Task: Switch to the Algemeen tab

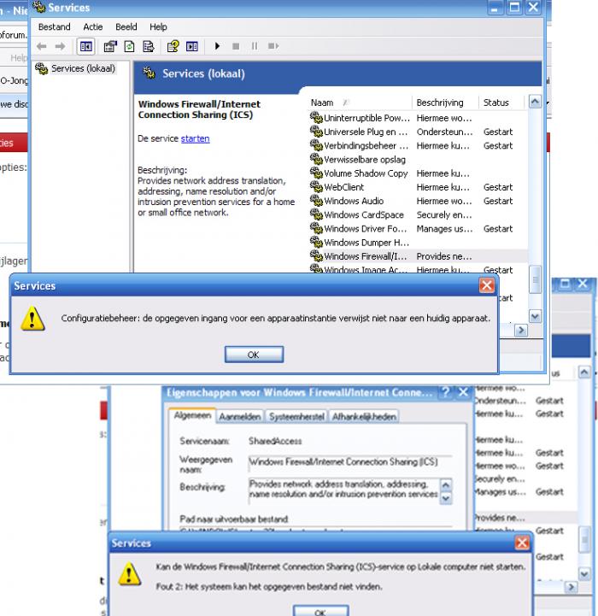Action: tap(192, 415)
